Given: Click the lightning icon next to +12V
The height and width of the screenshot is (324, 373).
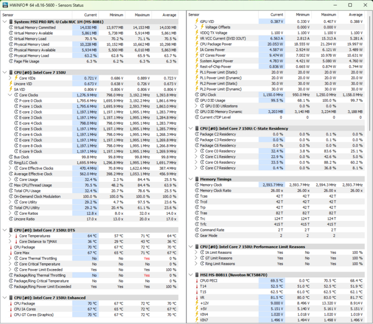Looking at the screenshot, I should click(197, 303).
